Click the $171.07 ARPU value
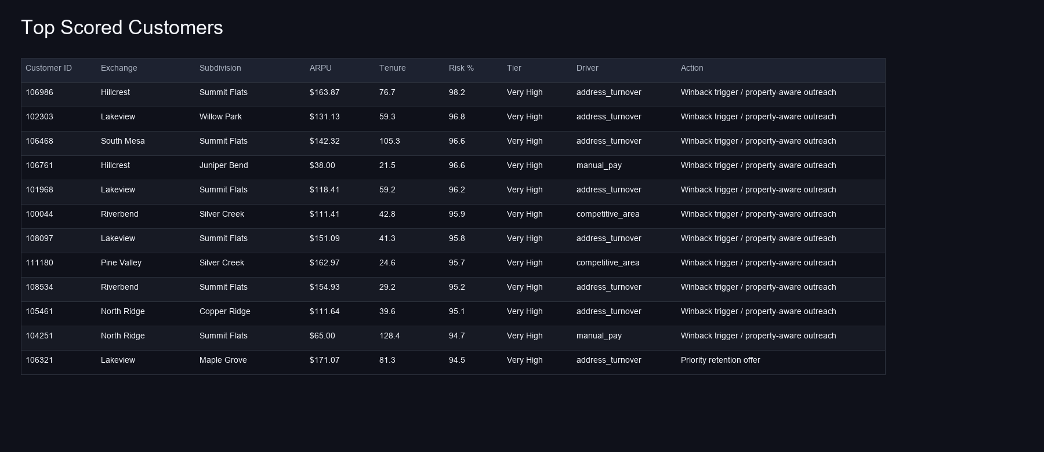Screen dimensions: 1044x452 [325, 360]
